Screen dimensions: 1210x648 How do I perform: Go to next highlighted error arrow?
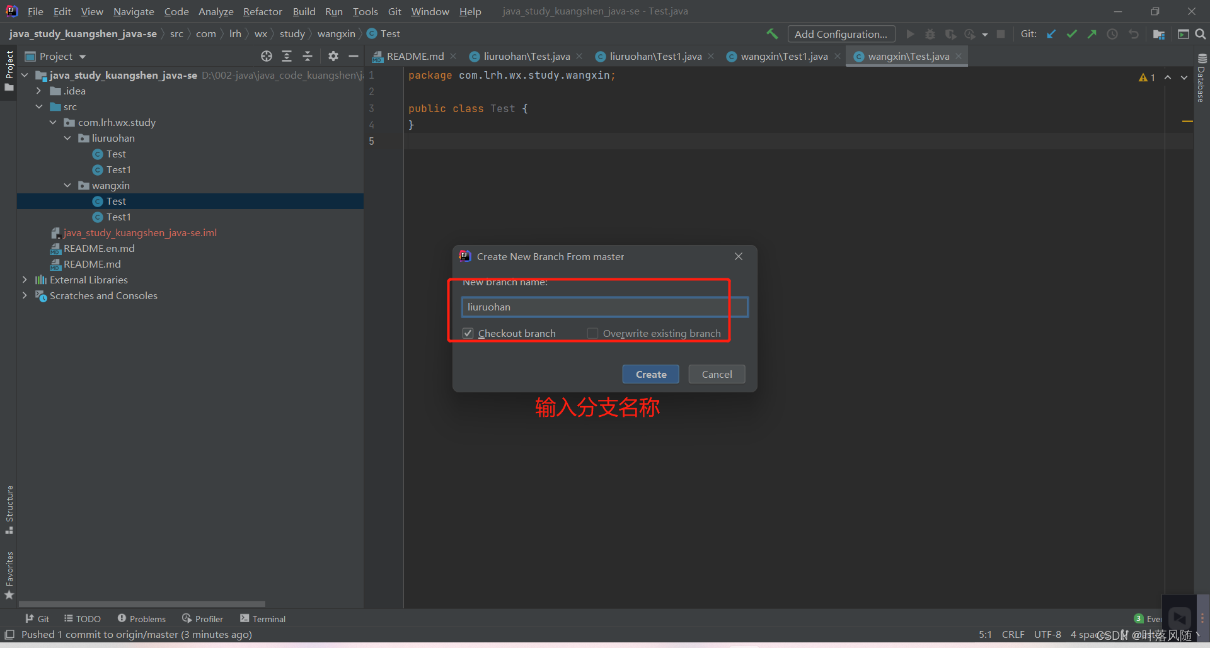[1184, 77]
